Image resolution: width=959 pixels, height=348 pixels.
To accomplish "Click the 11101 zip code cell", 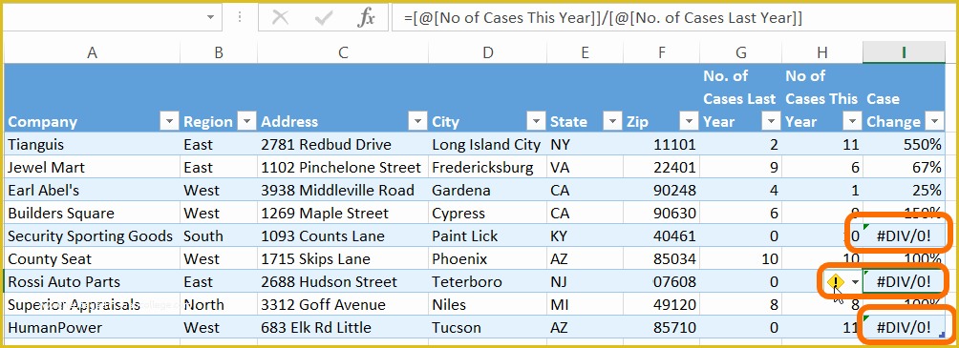I will [661, 145].
